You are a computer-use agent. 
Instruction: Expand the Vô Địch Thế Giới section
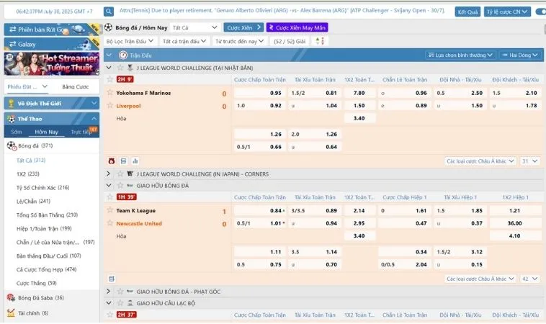click(x=94, y=104)
